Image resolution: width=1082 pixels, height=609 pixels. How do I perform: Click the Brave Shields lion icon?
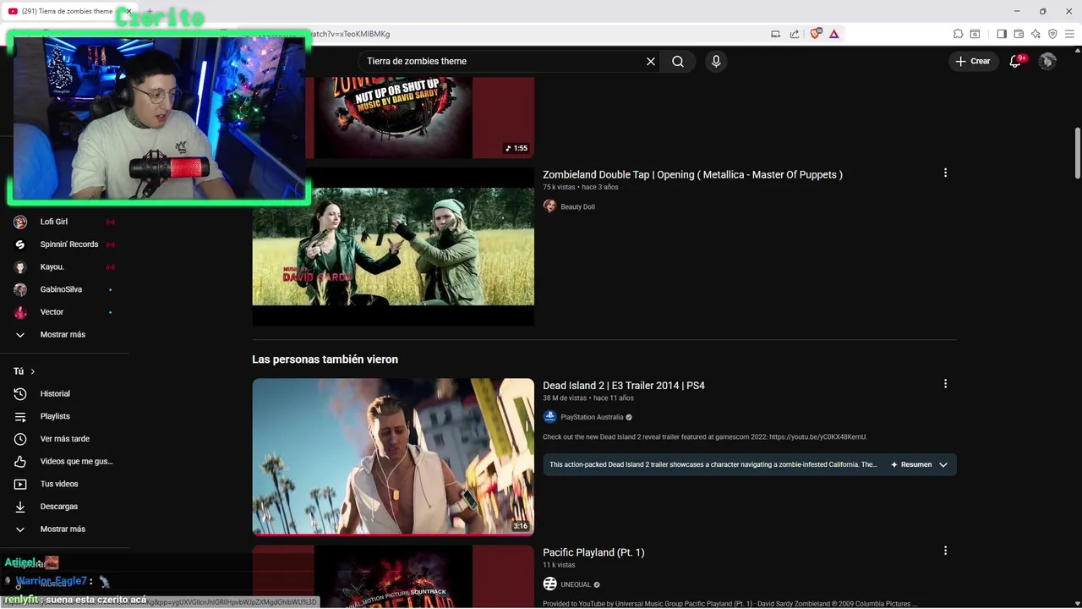(x=816, y=34)
